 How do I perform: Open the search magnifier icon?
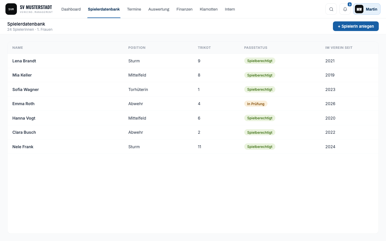(x=331, y=9)
